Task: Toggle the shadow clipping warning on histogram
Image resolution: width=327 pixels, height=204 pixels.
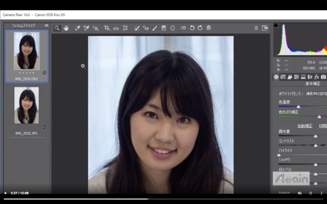Action: [276, 25]
